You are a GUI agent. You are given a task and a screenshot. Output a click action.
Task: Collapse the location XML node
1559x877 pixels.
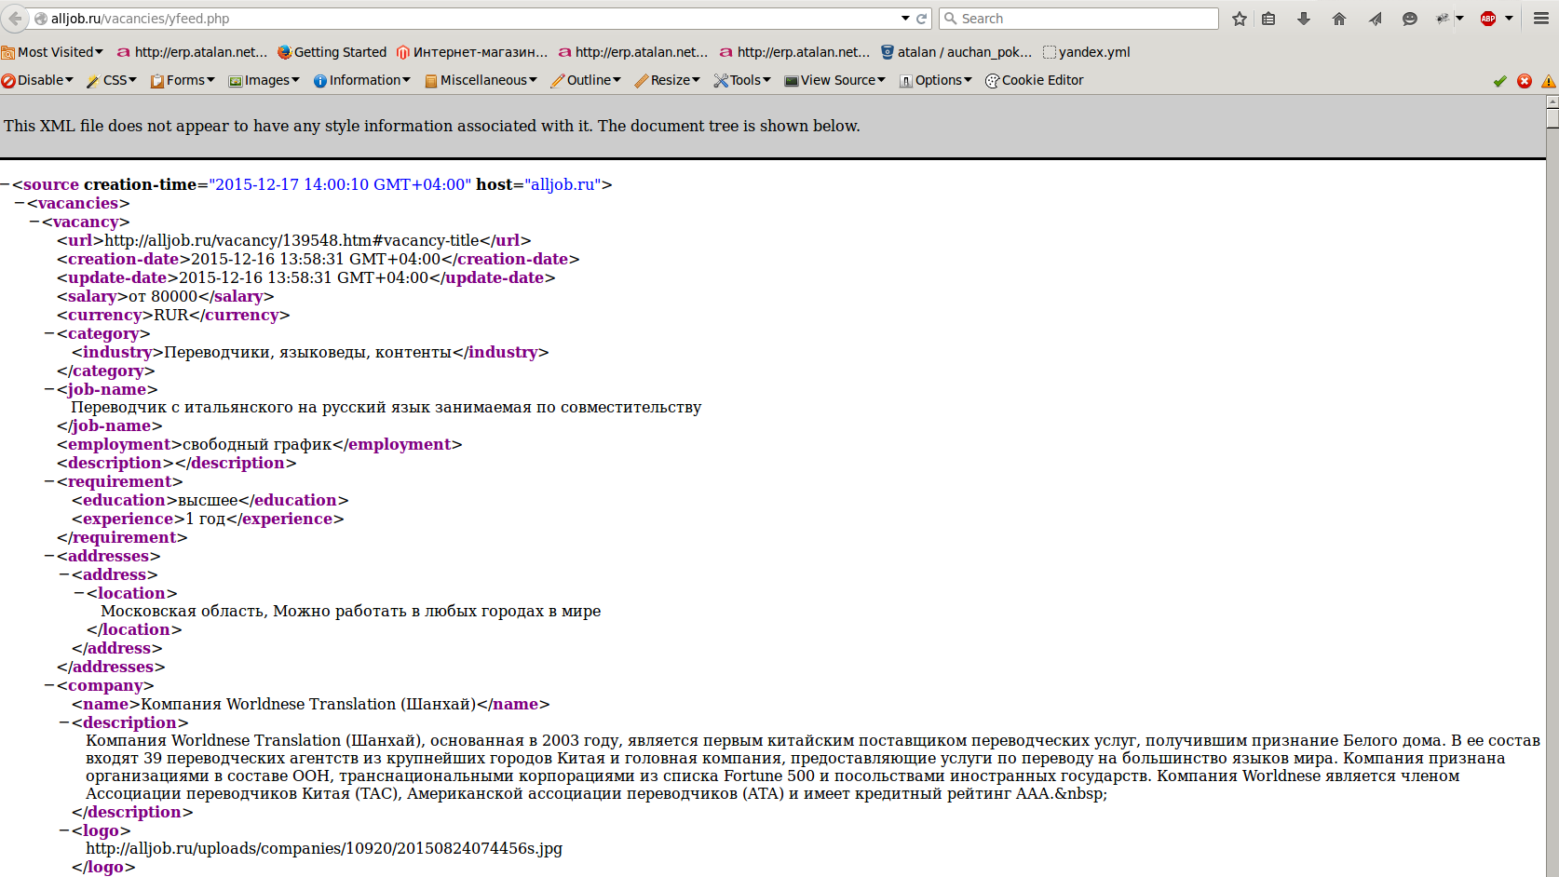pos(79,593)
